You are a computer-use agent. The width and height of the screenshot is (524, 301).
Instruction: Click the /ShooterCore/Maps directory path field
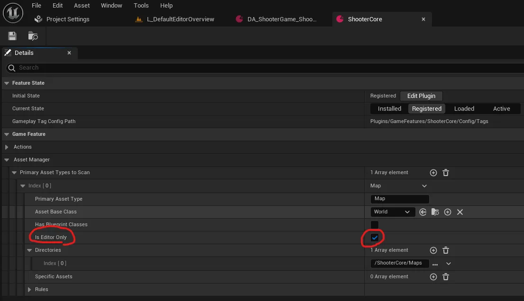click(400, 263)
